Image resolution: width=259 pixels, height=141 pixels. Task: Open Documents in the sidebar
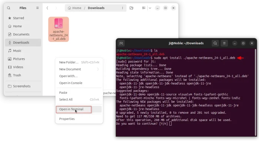[23, 34]
